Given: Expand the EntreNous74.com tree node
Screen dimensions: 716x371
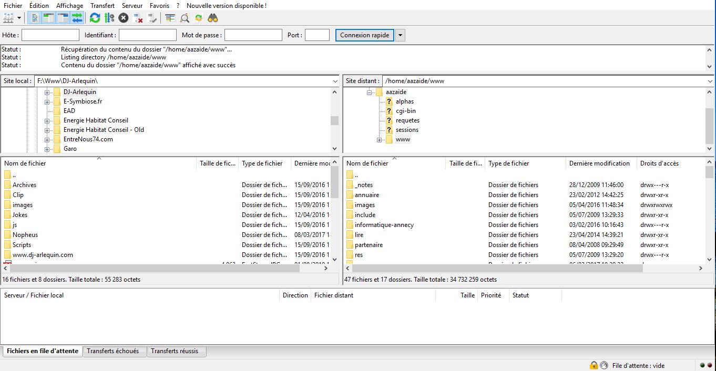Looking at the screenshot, I should (x=47, y=139).
